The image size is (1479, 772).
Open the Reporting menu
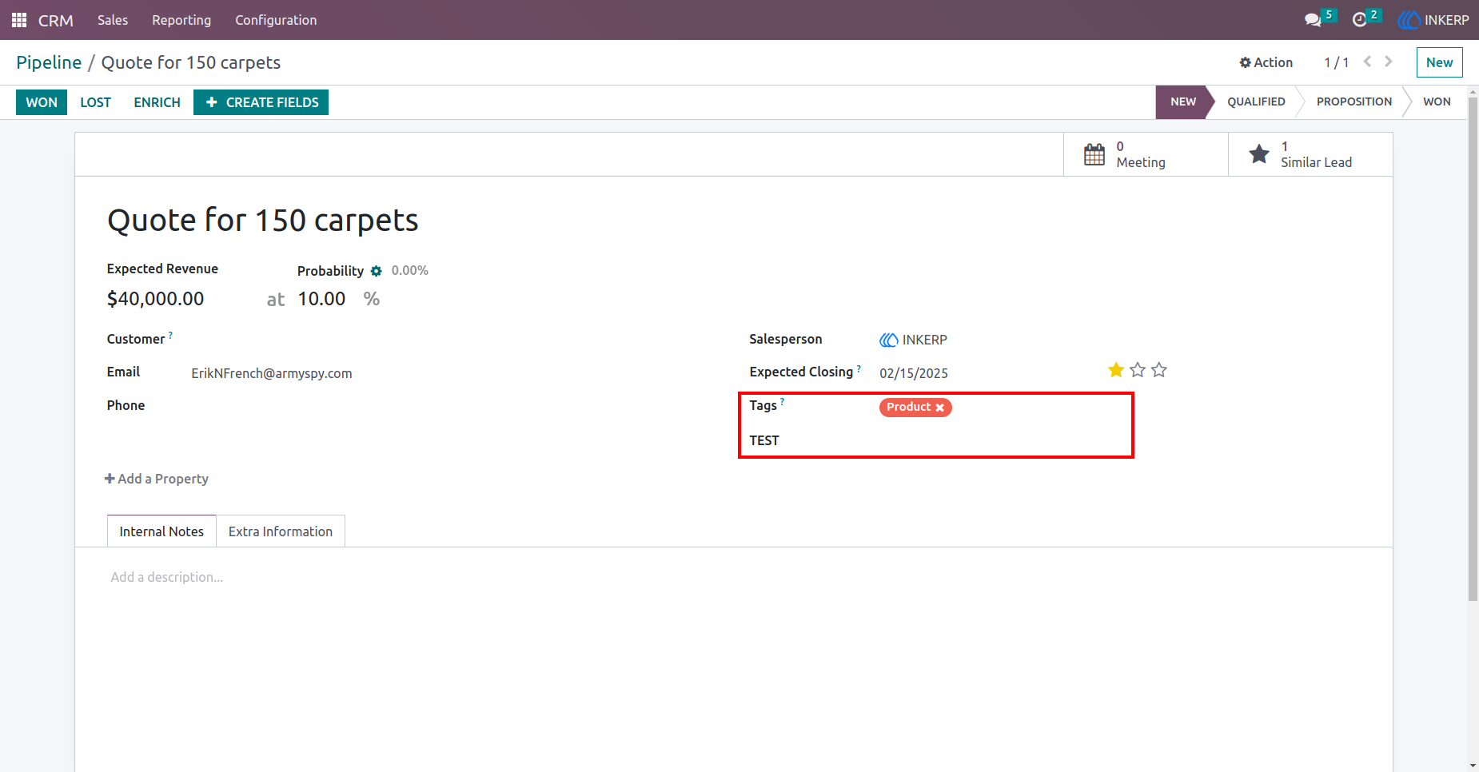pyautogui.click(x=181, y=20)
